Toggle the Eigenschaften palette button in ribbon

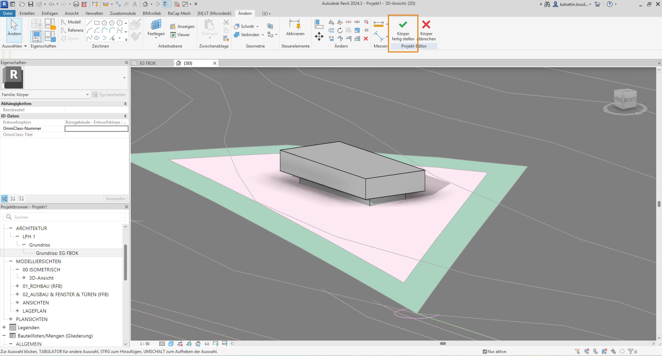pos(37,36)
